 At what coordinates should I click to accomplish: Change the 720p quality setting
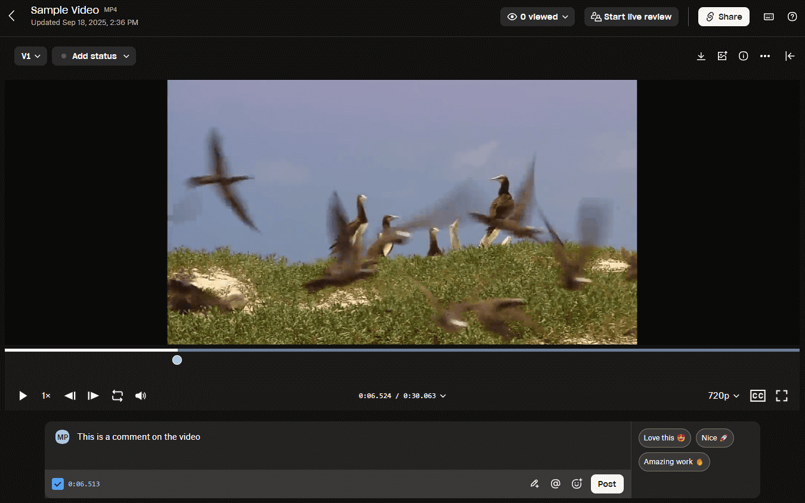(x=723, y=396)
